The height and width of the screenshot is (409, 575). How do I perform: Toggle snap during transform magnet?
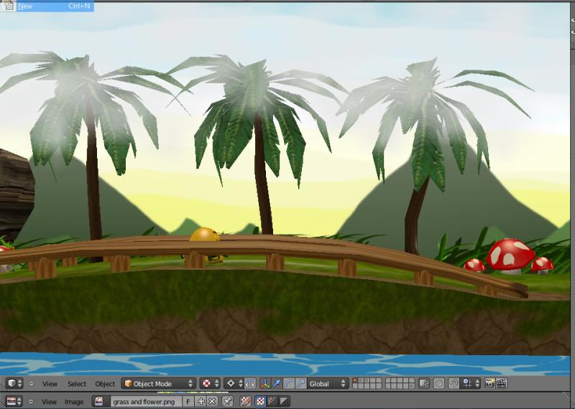click(454, 384)
